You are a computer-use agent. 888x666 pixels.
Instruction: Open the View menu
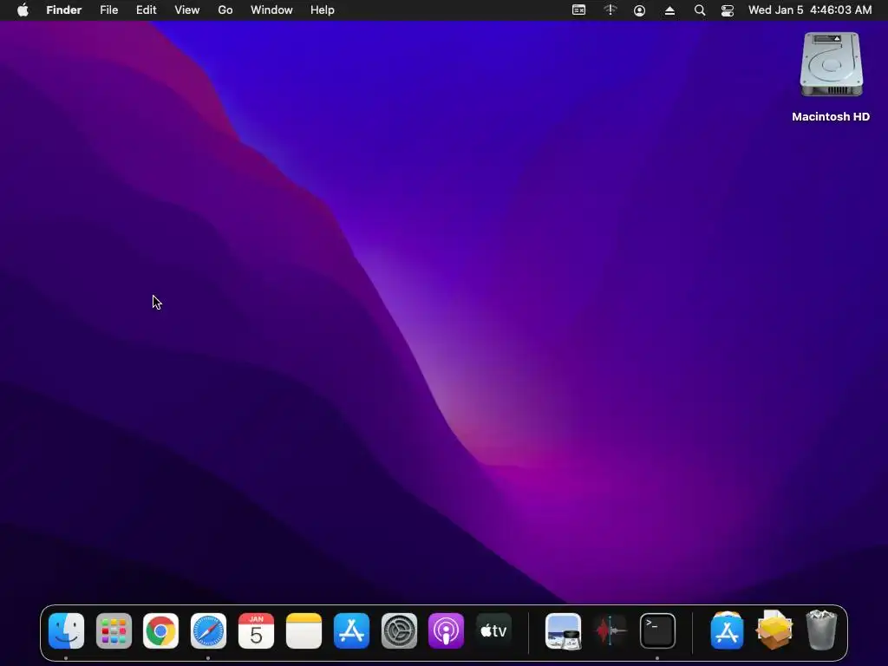pyautogui.click(x=187, y=10)
